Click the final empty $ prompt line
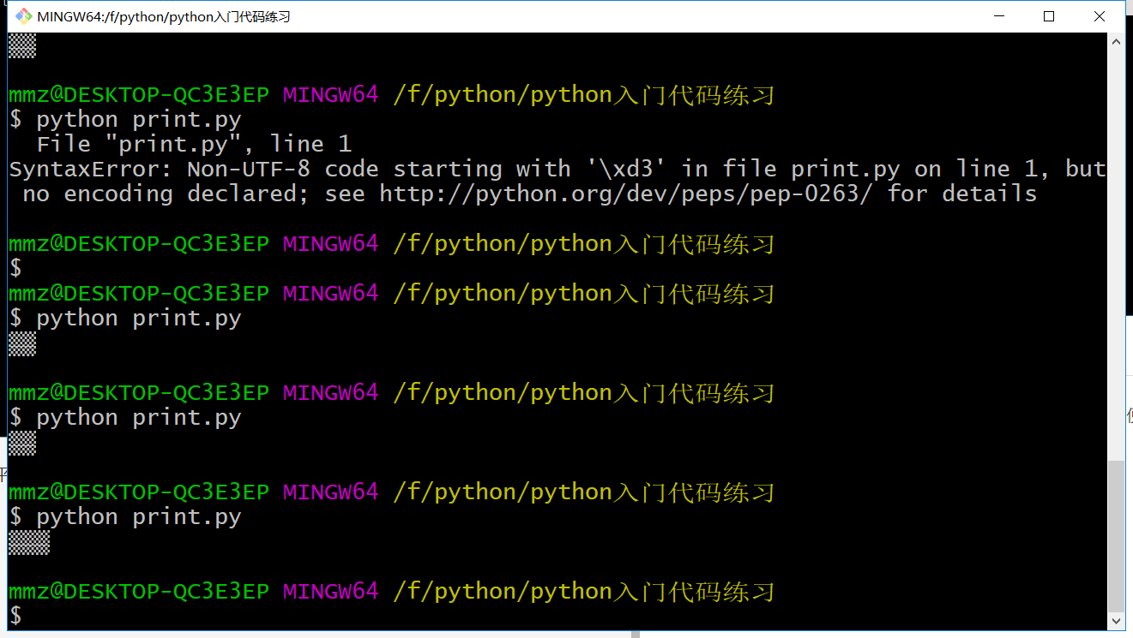This screenshot has height=638, width=1133. coord(15,615)
